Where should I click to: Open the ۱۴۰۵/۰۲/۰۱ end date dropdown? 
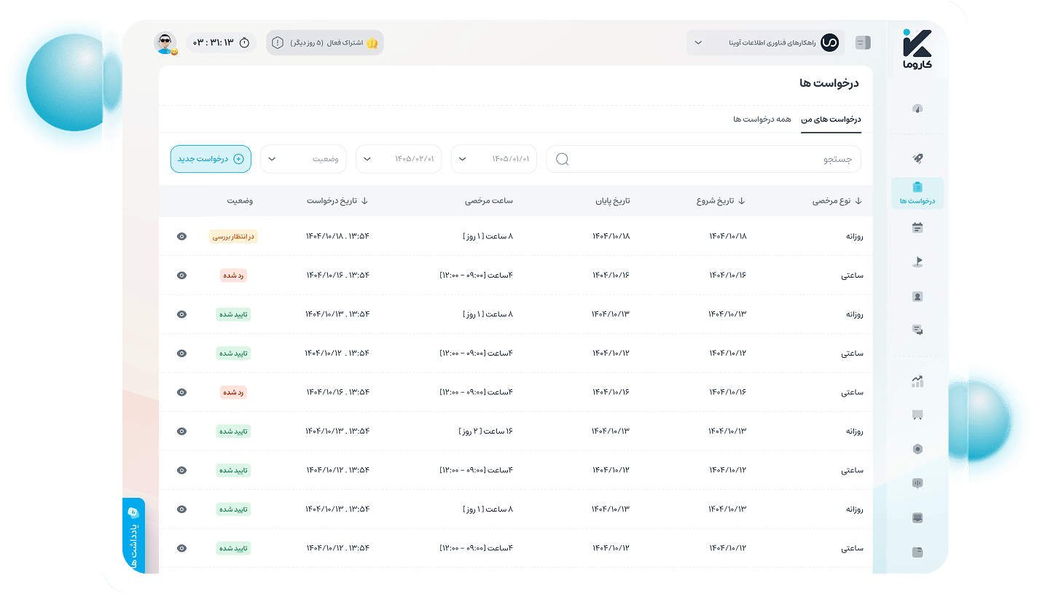(399, 159)
